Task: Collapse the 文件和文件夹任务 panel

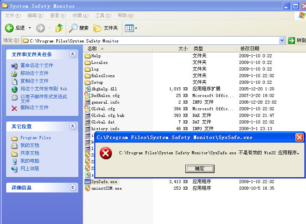Action: 72,54
